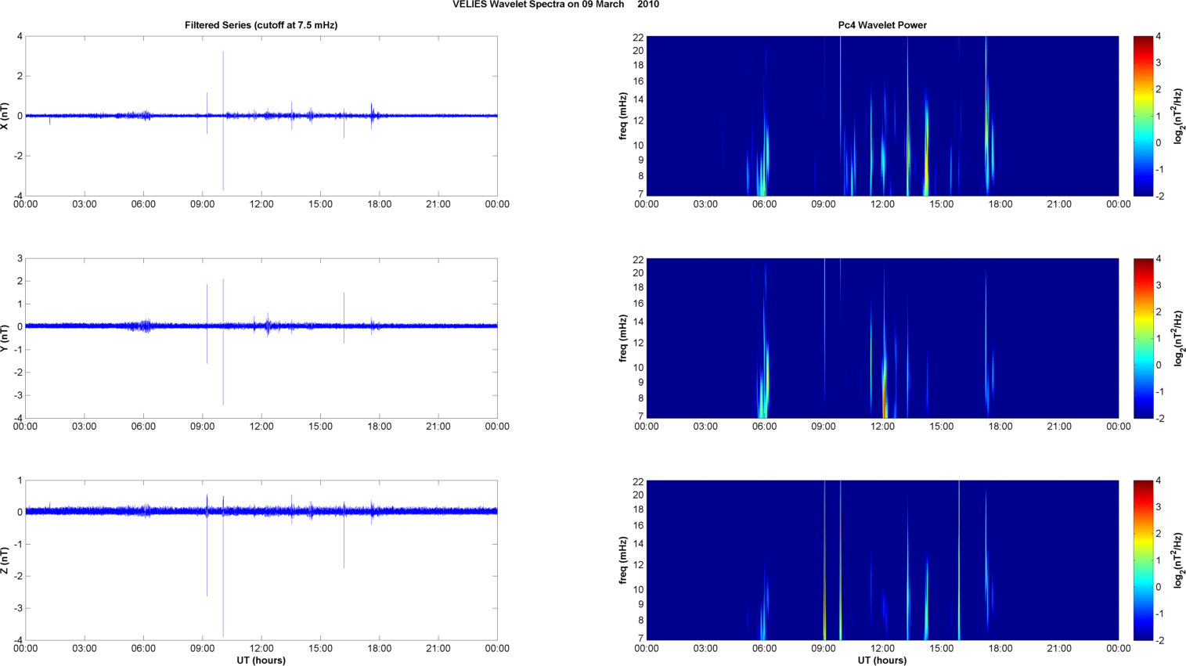The image size is (1186, 666).
Task: Click the log2(nT²/Hz) label of the top colorbar
Action: 1178,116
